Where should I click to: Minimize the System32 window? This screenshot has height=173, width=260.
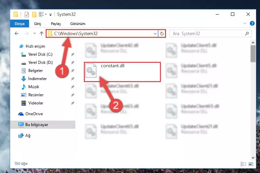[x=217, y=15]
